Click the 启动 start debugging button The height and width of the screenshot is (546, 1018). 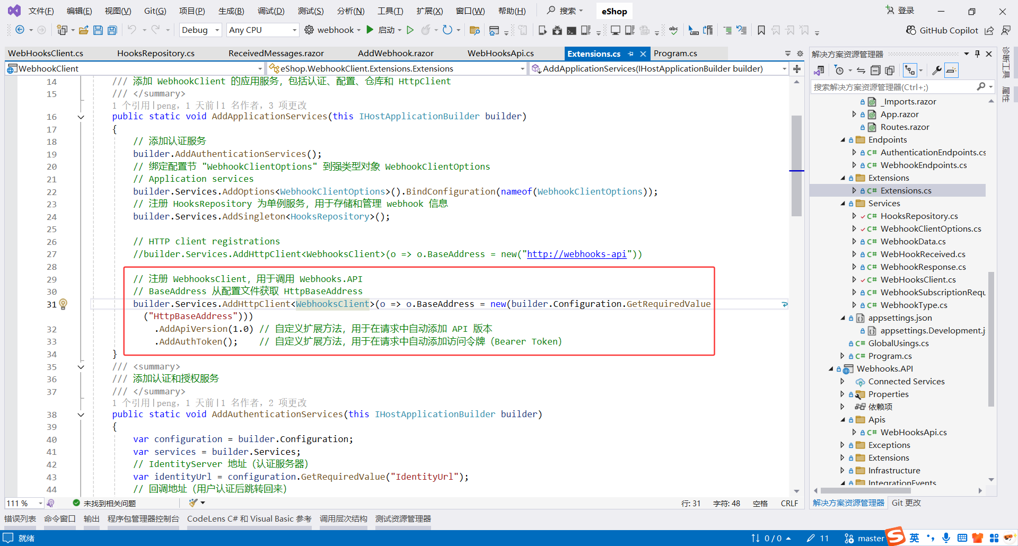tap(381, 30)
